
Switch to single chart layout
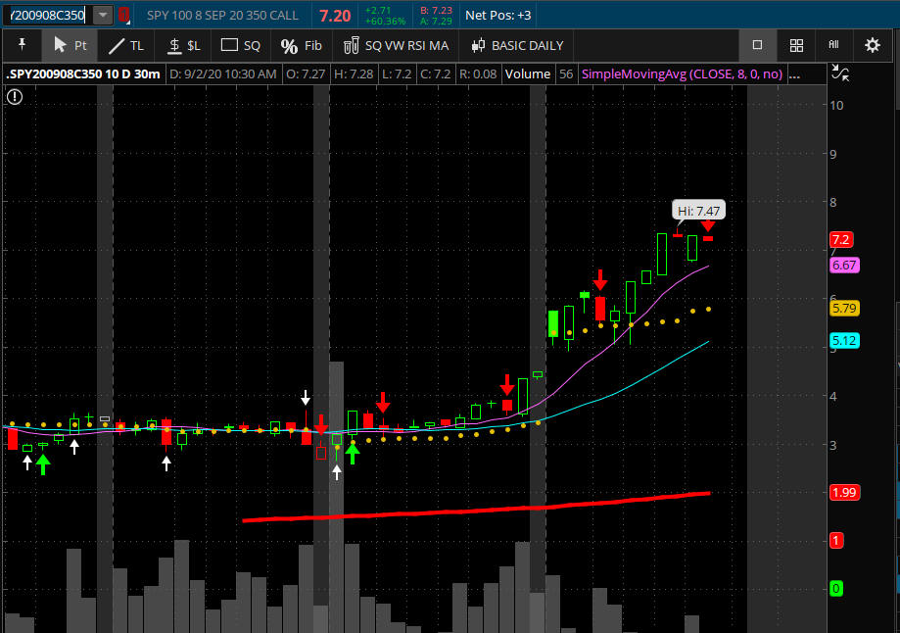pos(757,45)
